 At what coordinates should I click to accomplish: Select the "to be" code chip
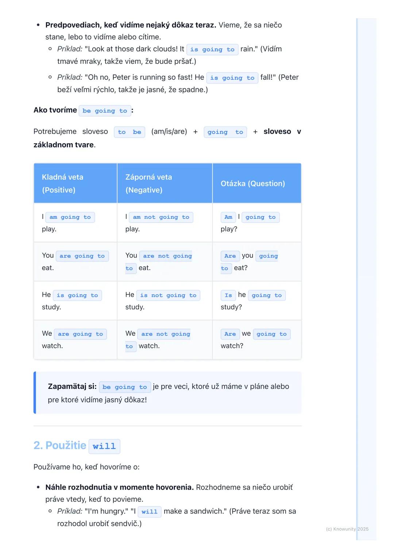(130, 132)
